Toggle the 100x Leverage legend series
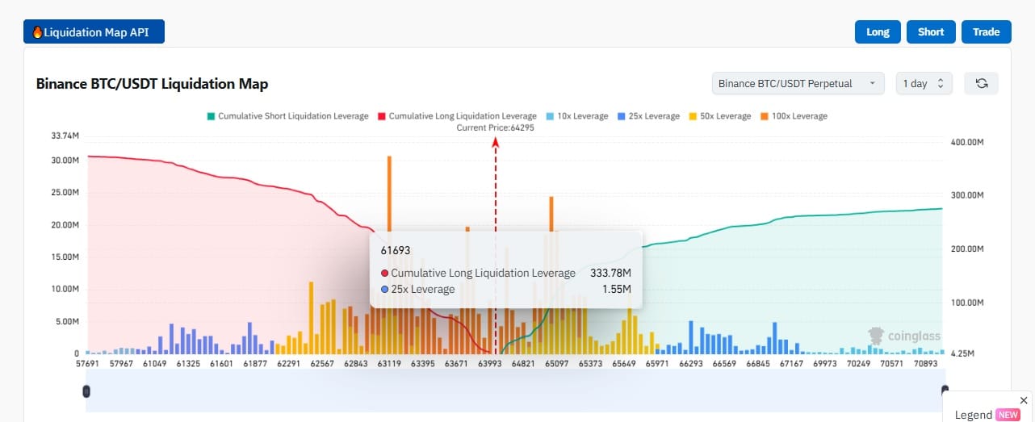Screen dimensions: 1035x422 793,116
